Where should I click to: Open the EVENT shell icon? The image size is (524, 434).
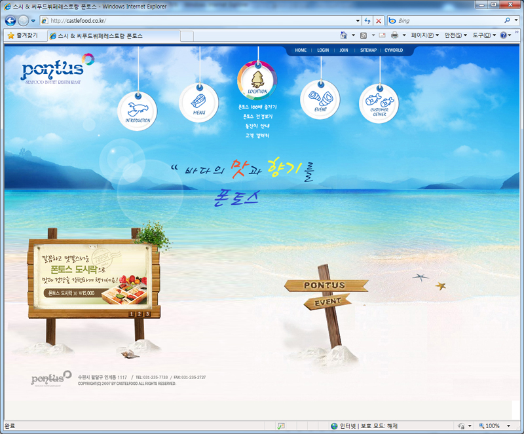tap(320, 99)
